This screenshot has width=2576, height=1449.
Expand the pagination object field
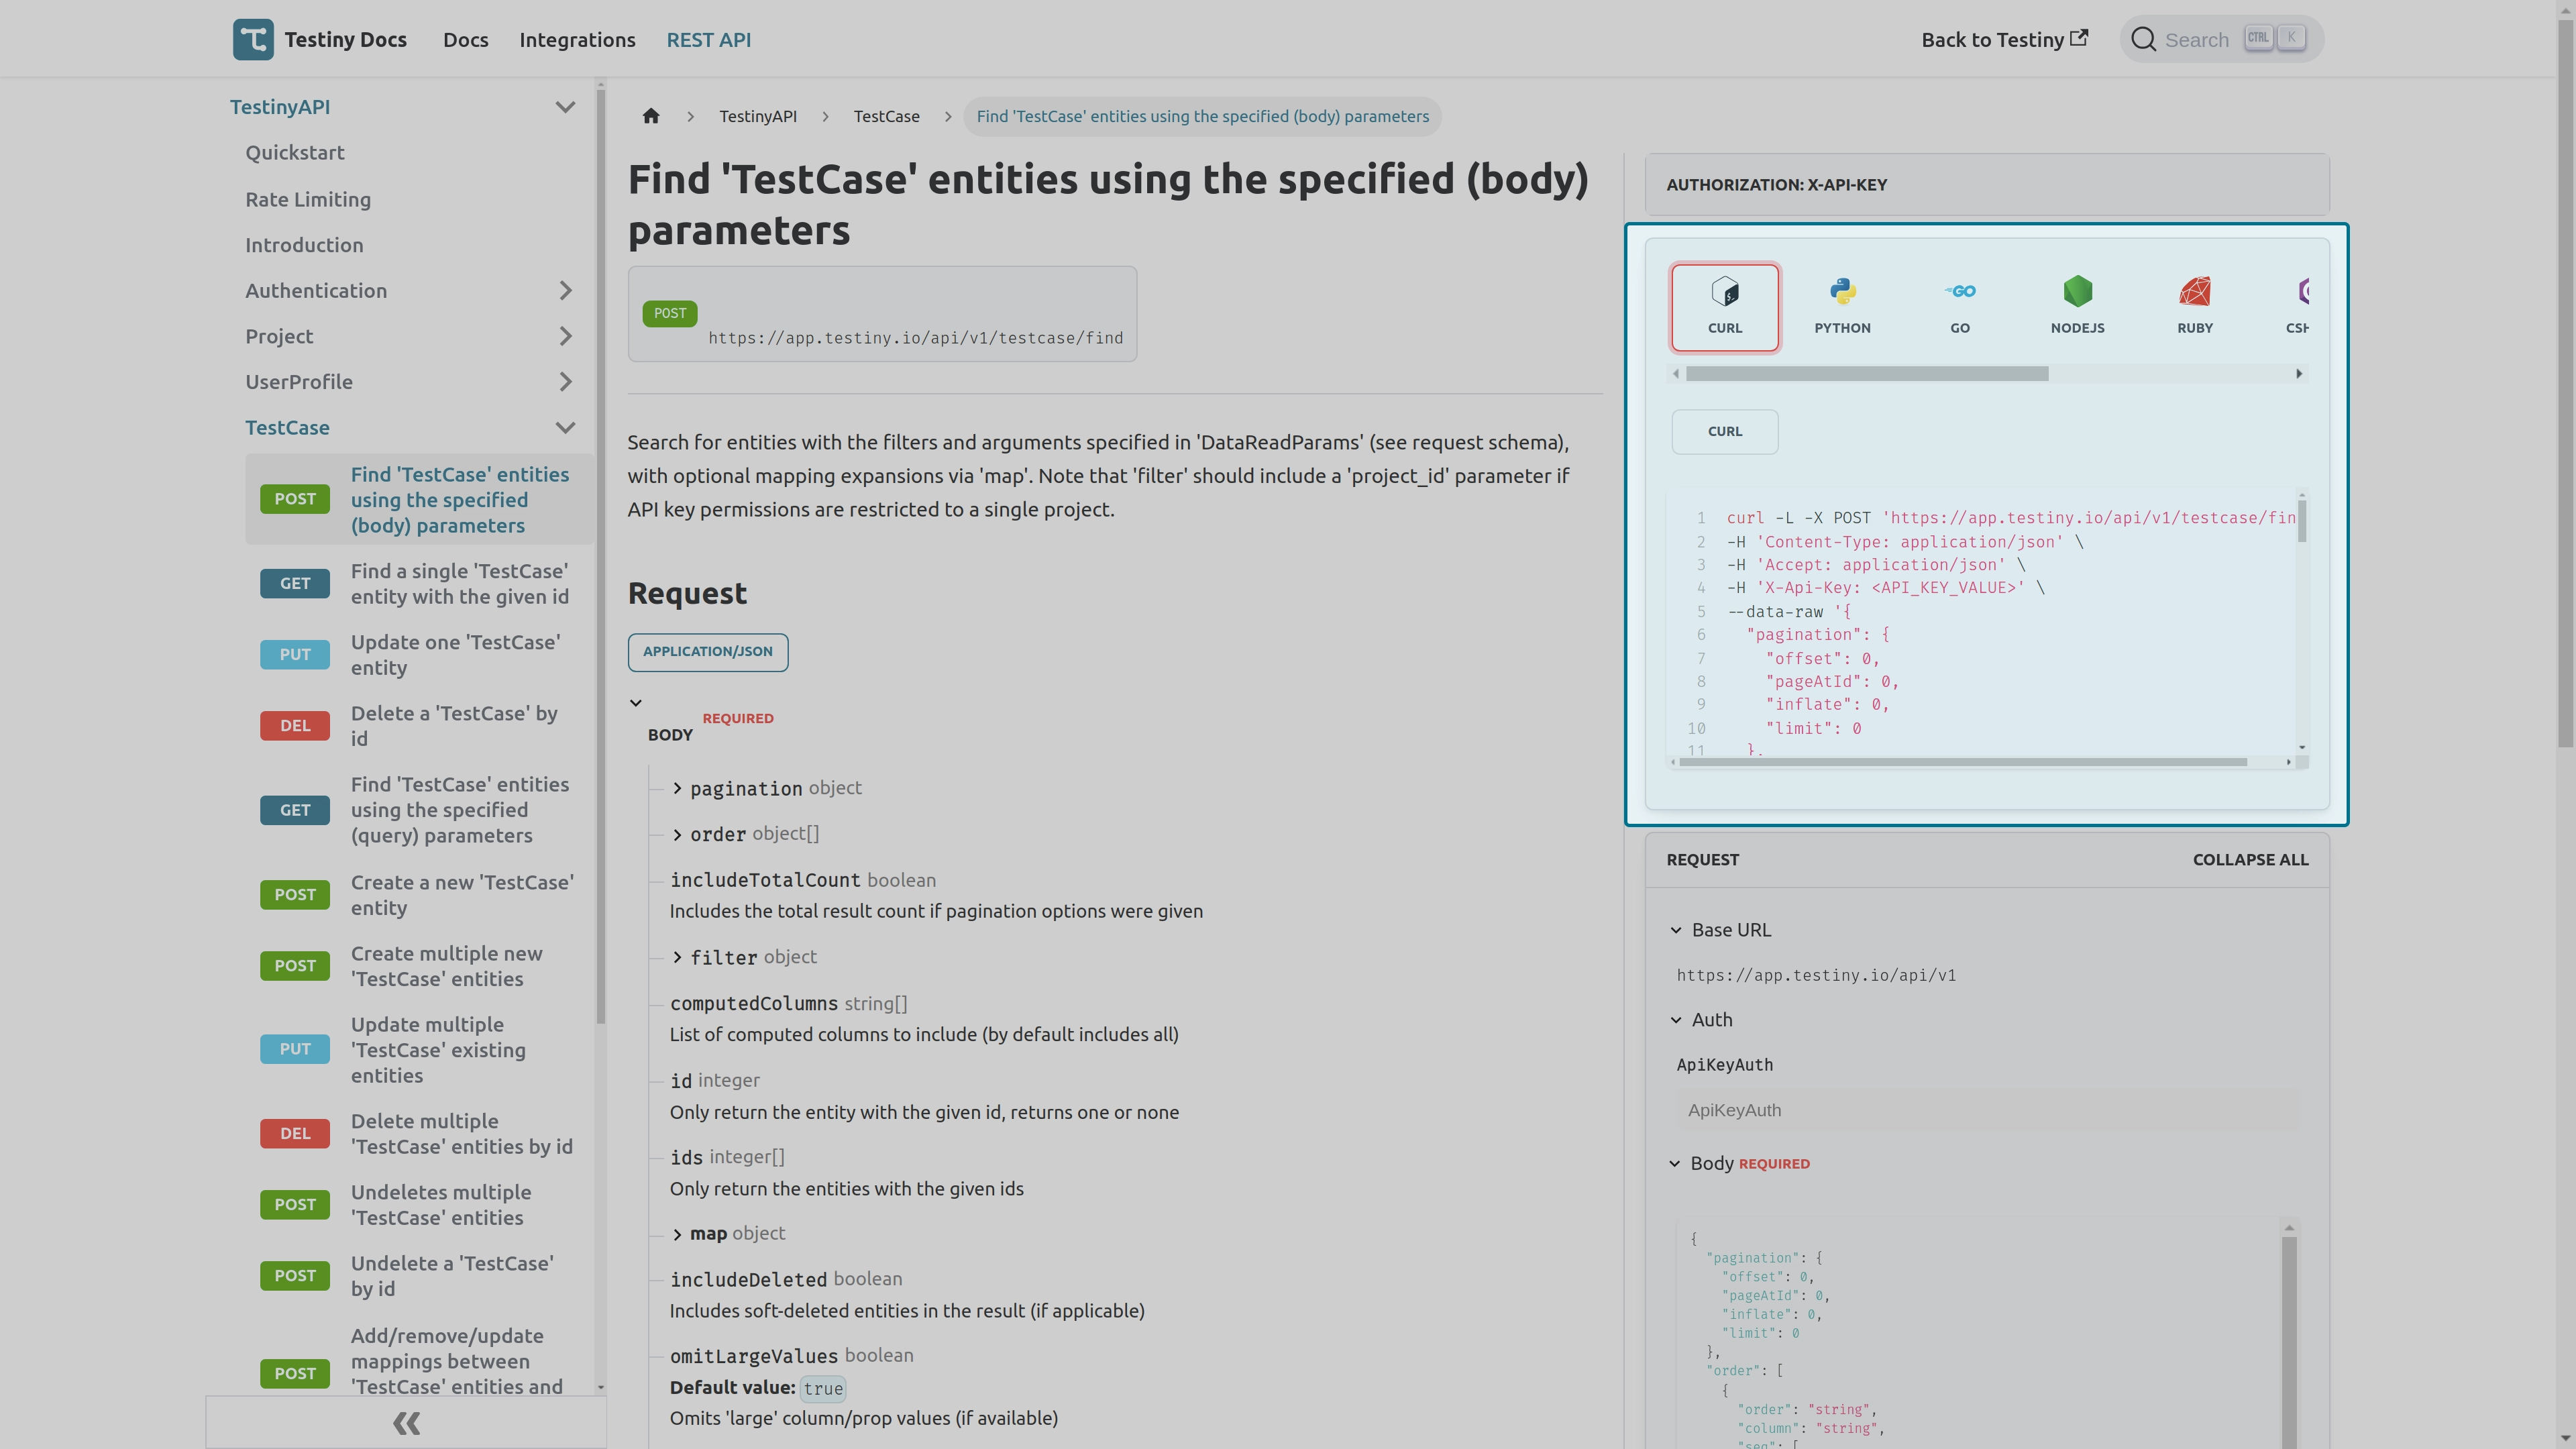pyautogui.click(x=678, y=788)
